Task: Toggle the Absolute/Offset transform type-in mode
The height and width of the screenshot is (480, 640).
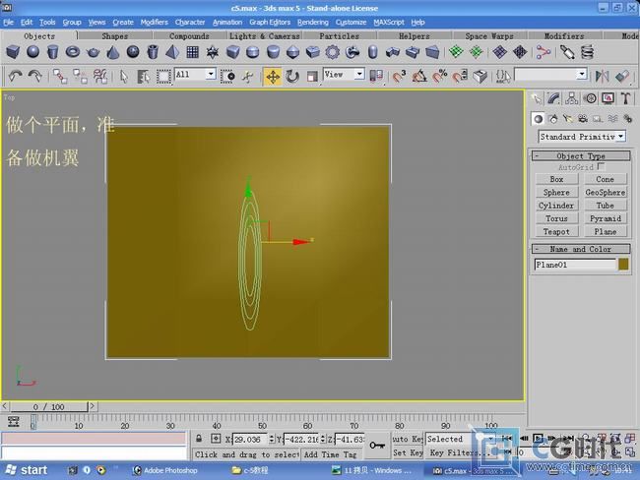Action: 216,439
